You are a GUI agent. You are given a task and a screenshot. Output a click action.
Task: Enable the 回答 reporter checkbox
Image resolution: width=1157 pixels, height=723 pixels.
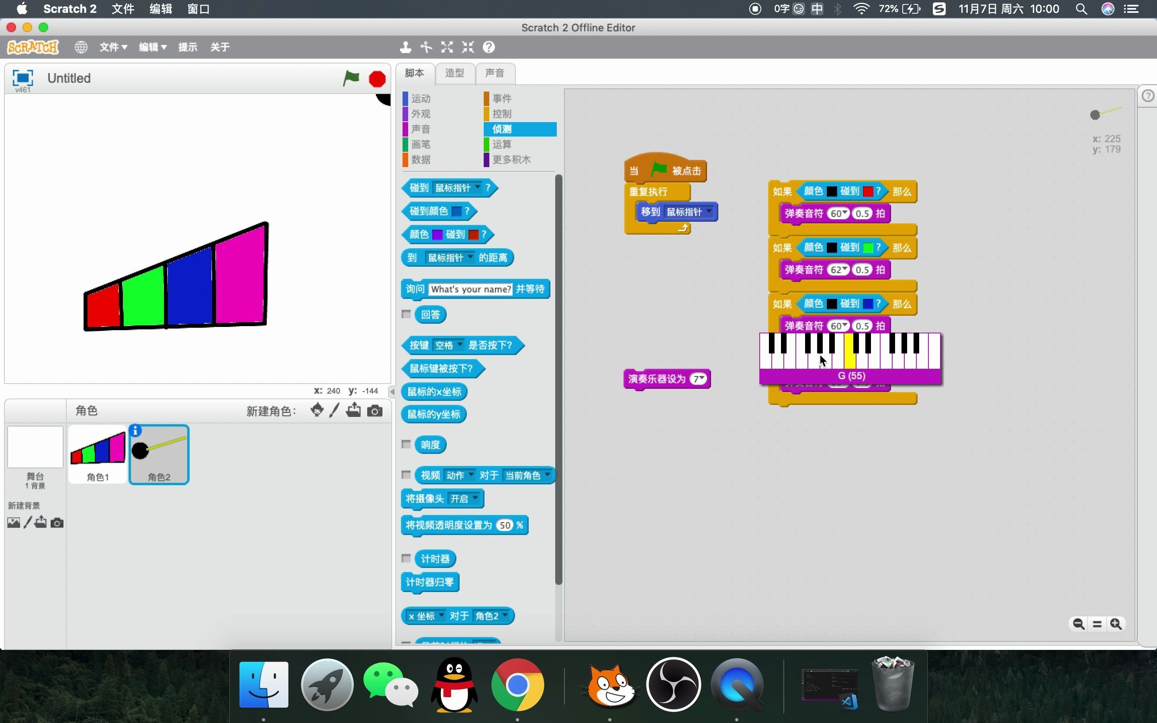tap(406, 314)
